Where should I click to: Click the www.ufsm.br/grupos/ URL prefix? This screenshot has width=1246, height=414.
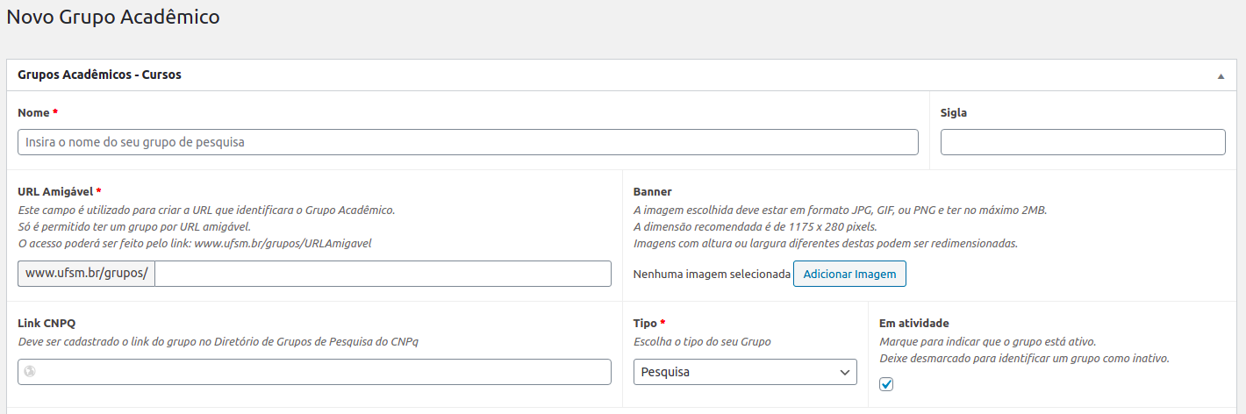[x=86, y=274]
